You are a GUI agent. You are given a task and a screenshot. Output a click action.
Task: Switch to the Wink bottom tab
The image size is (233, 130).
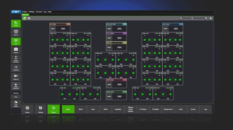pos(81,109)
